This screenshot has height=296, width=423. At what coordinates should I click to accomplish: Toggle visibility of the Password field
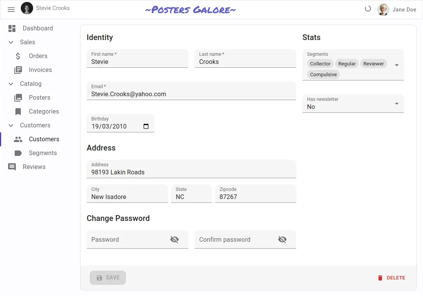(175, 239)
